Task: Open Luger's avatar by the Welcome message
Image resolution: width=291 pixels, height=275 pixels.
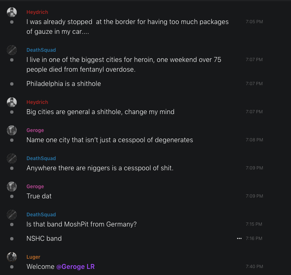Action: coord(12,257)
